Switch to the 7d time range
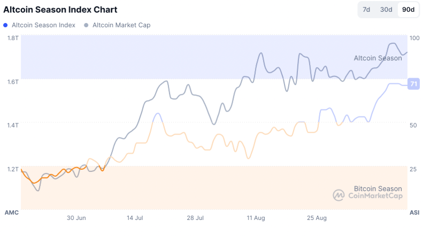 click(x=366, y=10)
